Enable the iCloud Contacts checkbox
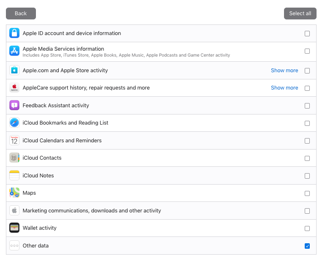This screenshot has height=261, width=325. click(307, 158)
